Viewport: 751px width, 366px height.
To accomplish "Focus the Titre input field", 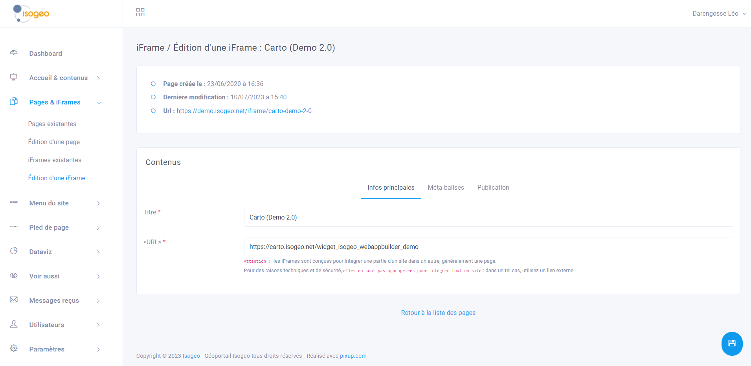I will pos(488,217).
